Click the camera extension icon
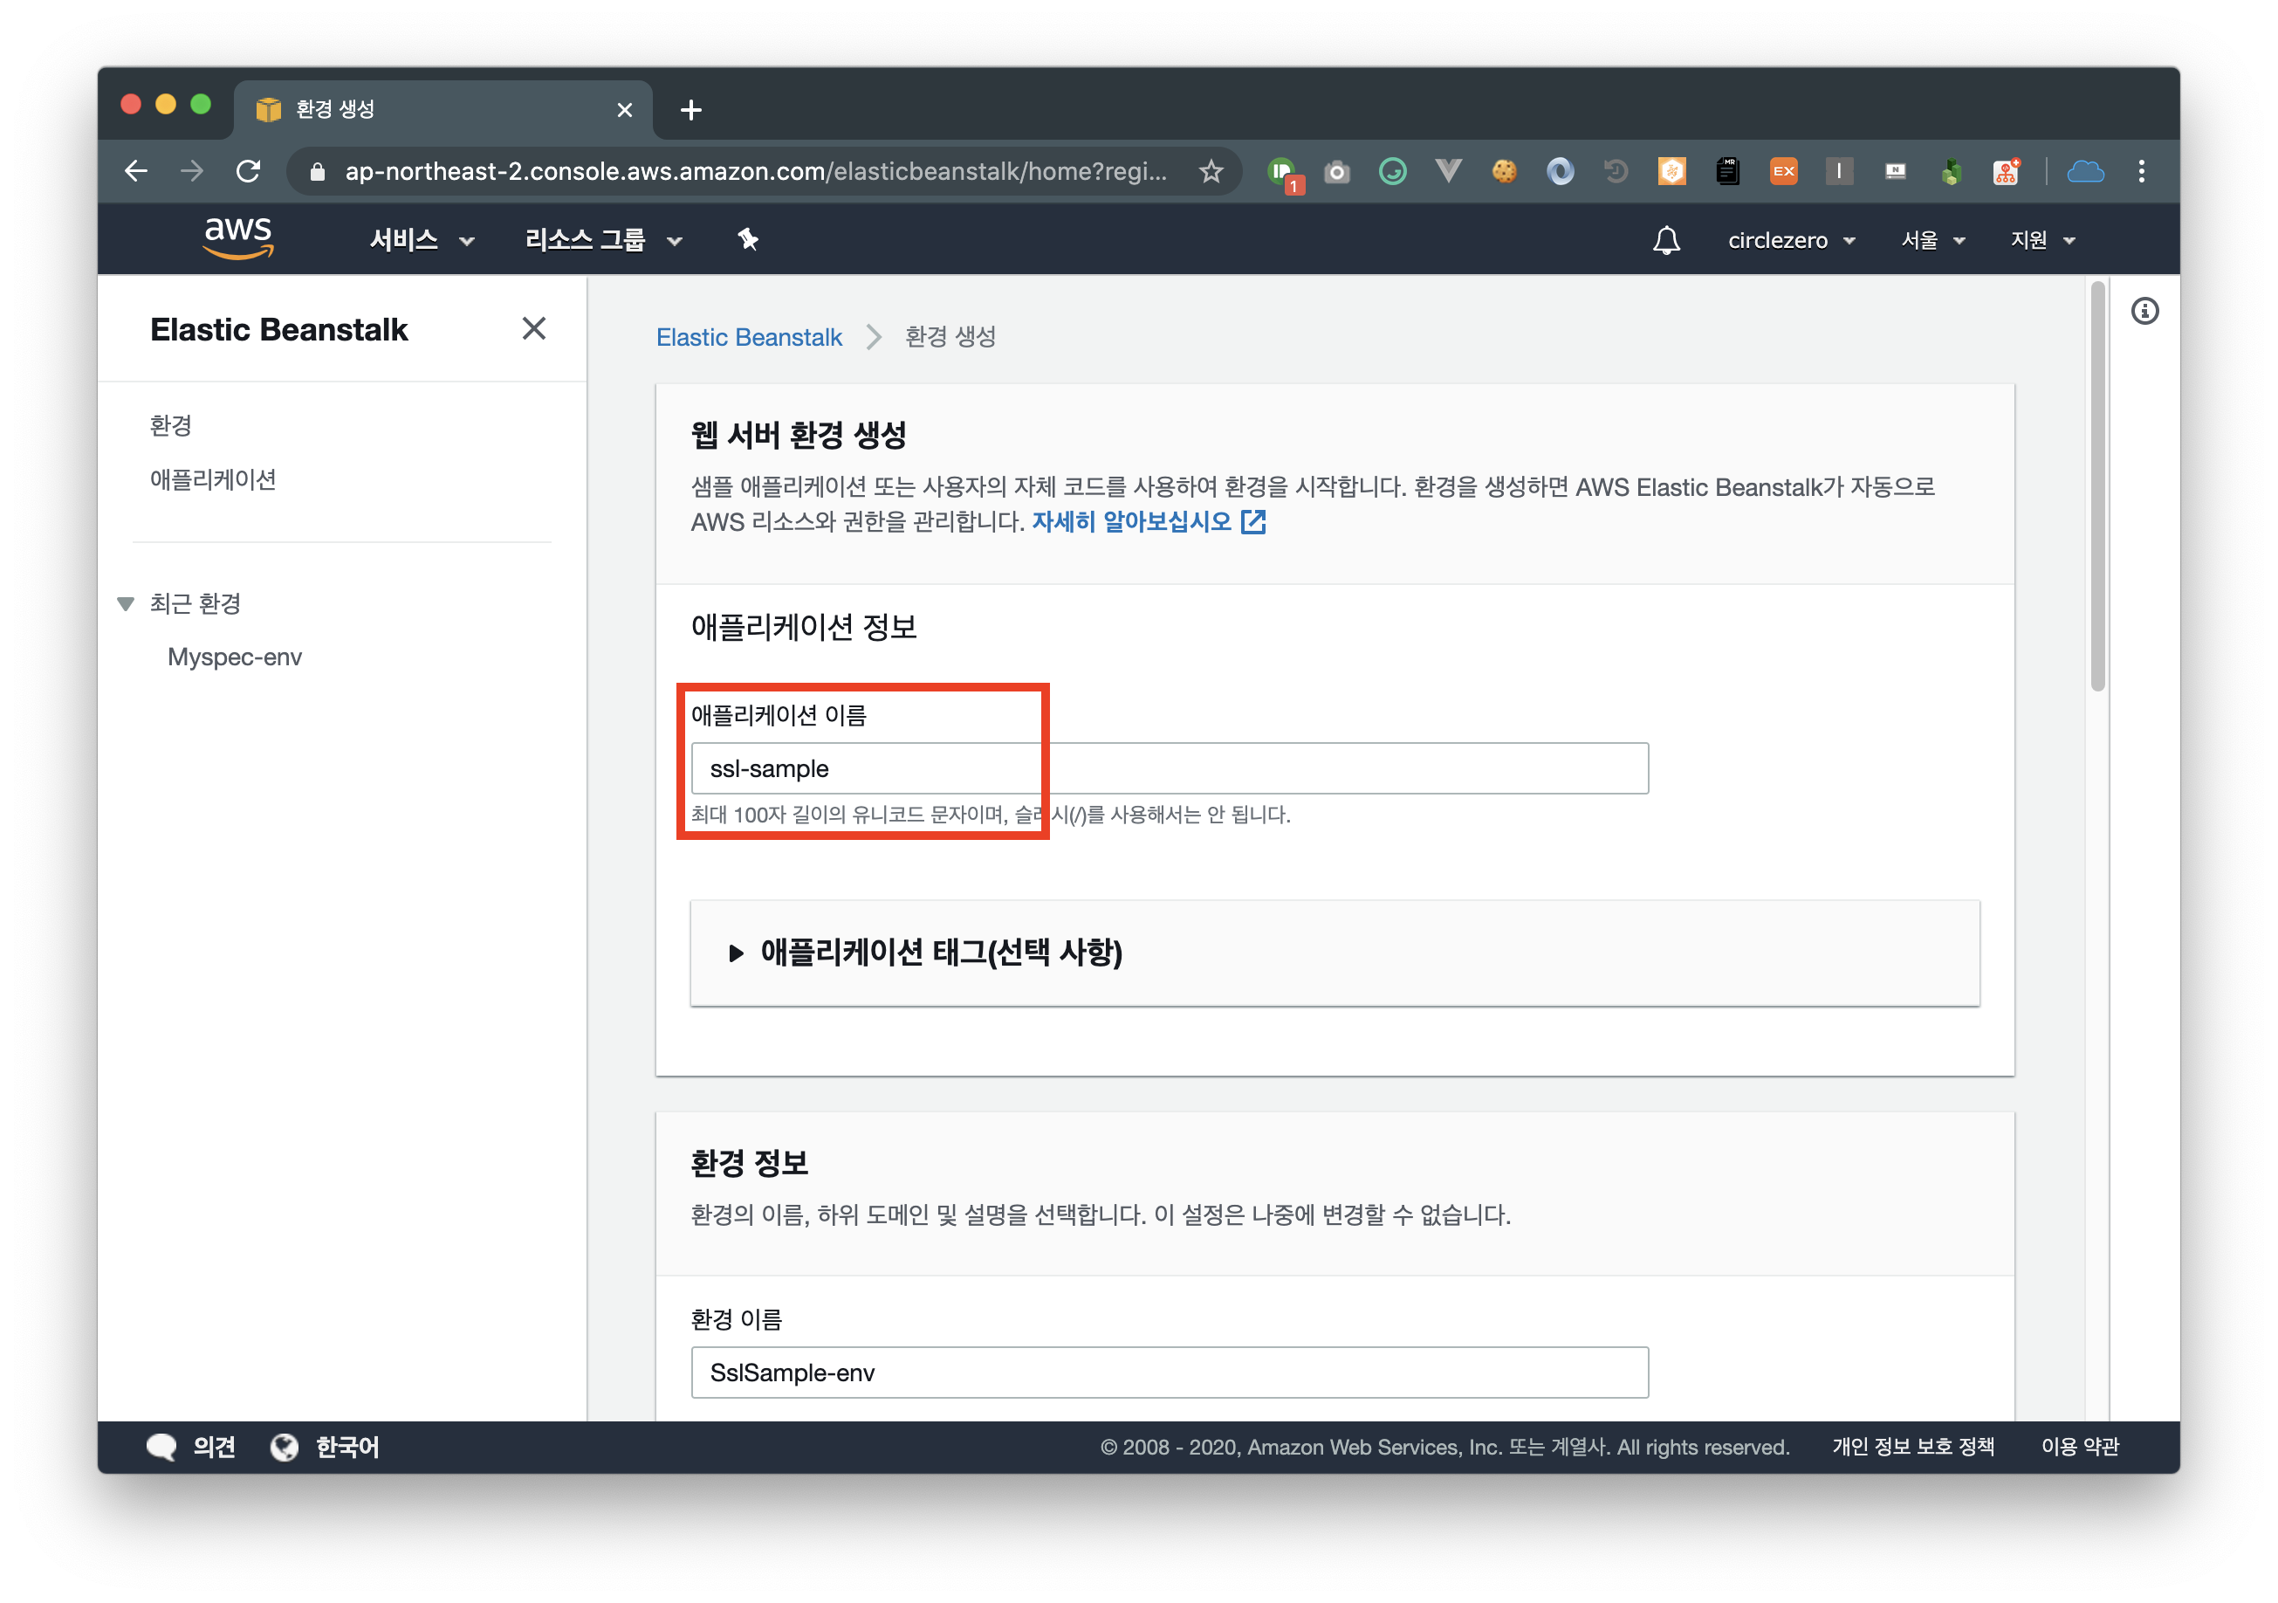The height and width of the screenshot is (1603, 2278). pos(1336,172)
